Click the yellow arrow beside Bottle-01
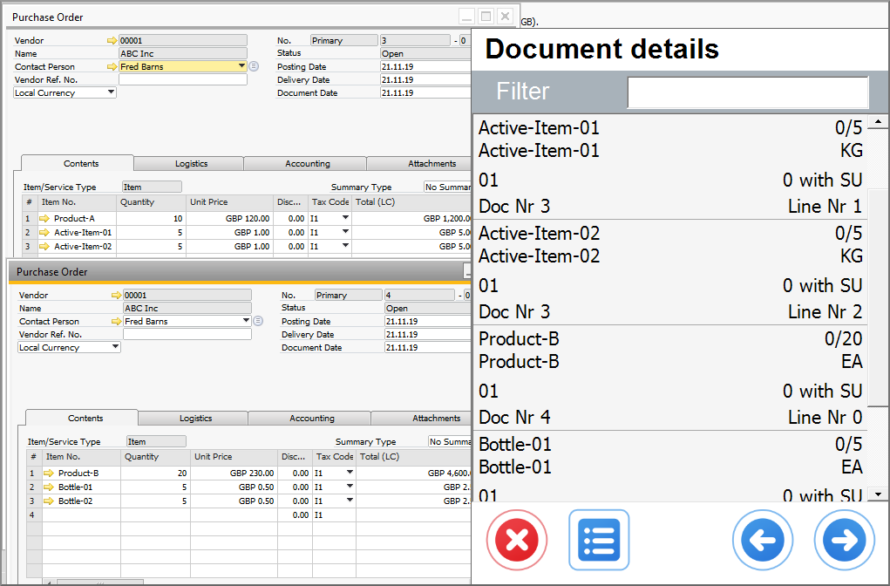Screen dimensions: 890x586 pyautogui.click(x=50, y=487)
